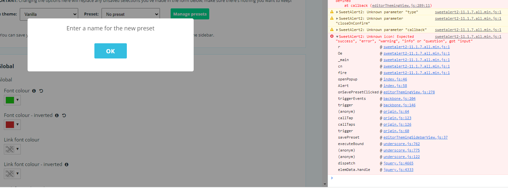
Task: Reset Font colour using the undo arrow icon
Action: click(41, 91)
